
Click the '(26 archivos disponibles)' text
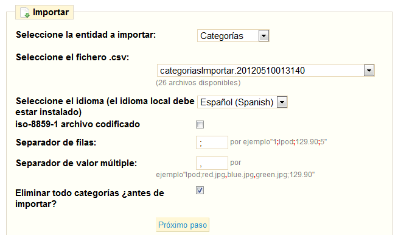pos(198,83)
